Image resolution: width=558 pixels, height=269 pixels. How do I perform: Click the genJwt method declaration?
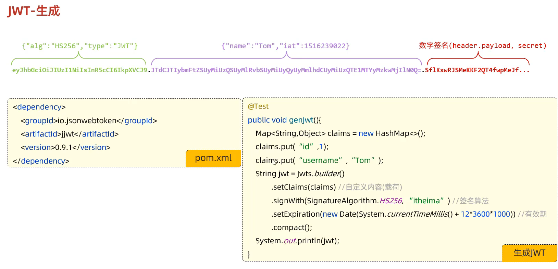[284, 120]
